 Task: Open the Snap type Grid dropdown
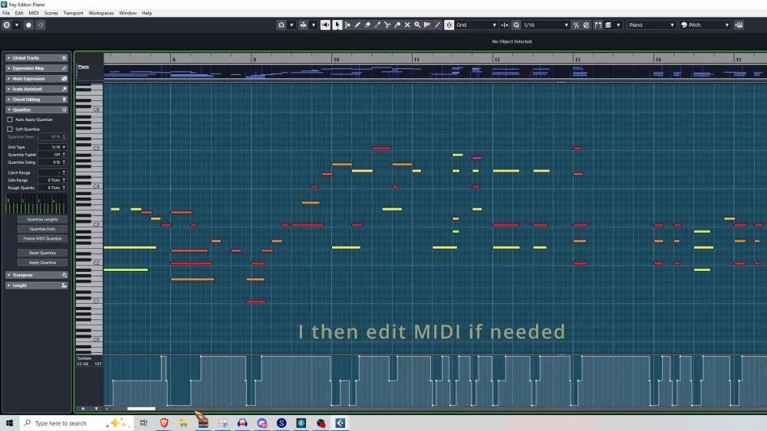point(476,25)
